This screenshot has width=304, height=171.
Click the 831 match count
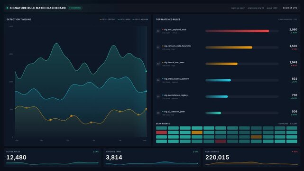point(295,78)
